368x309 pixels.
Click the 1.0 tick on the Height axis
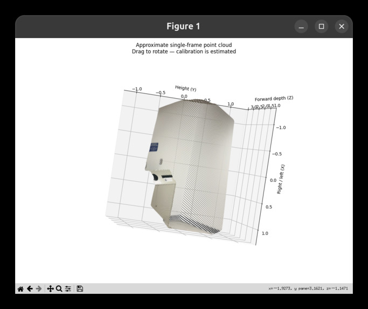[231, 104]
